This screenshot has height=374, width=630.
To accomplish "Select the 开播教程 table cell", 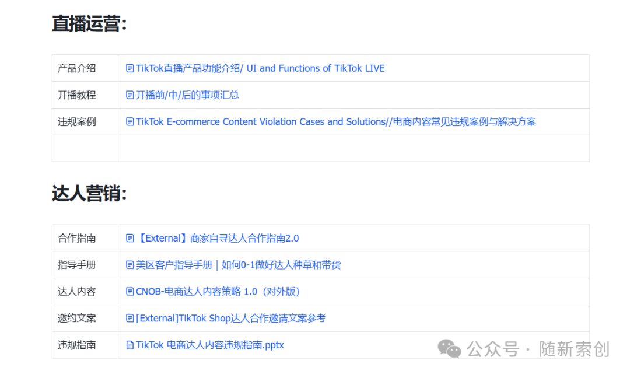I will tap(85, 95).
